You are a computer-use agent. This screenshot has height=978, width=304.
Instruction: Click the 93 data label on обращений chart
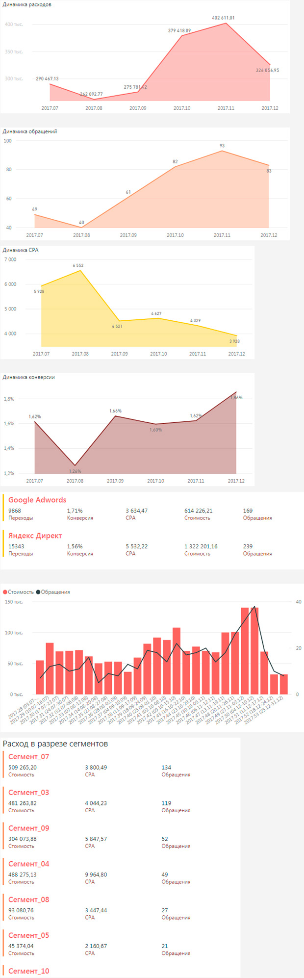click(x=222, y=146)
